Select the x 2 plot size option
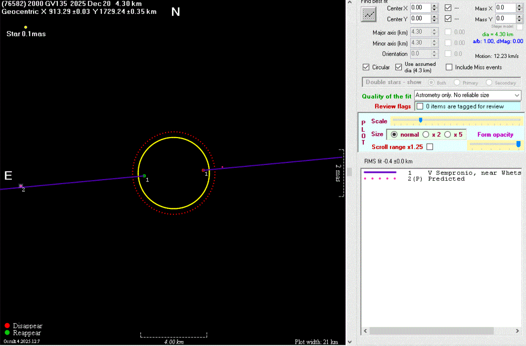Screen dimensions: 526x346 pyautogui.click(x=426, y=135)
